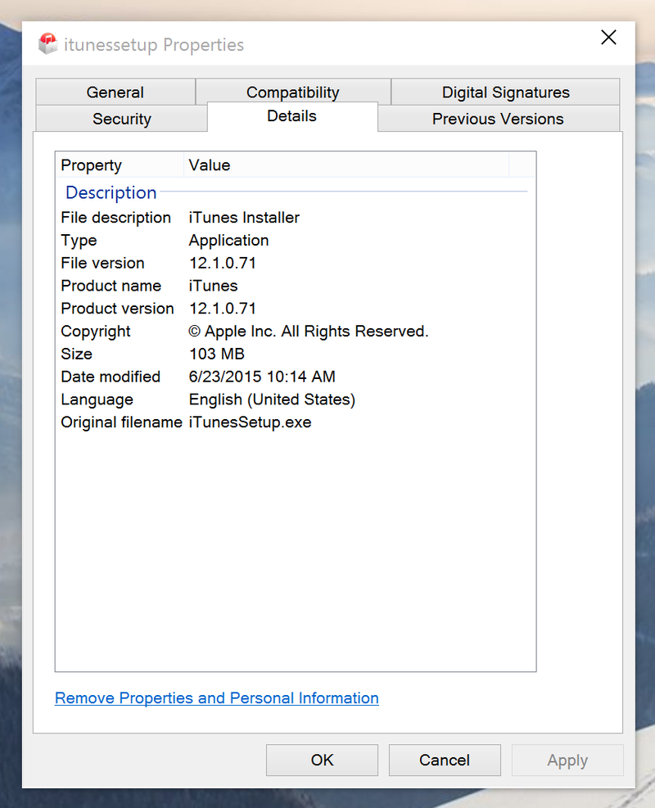Click the Apple Inc. All Rights Reserved value
Image resolution: width=655 pixels, height=808 pixels.
[309, 331]
